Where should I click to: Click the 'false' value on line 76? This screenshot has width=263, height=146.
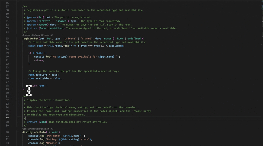56,78
